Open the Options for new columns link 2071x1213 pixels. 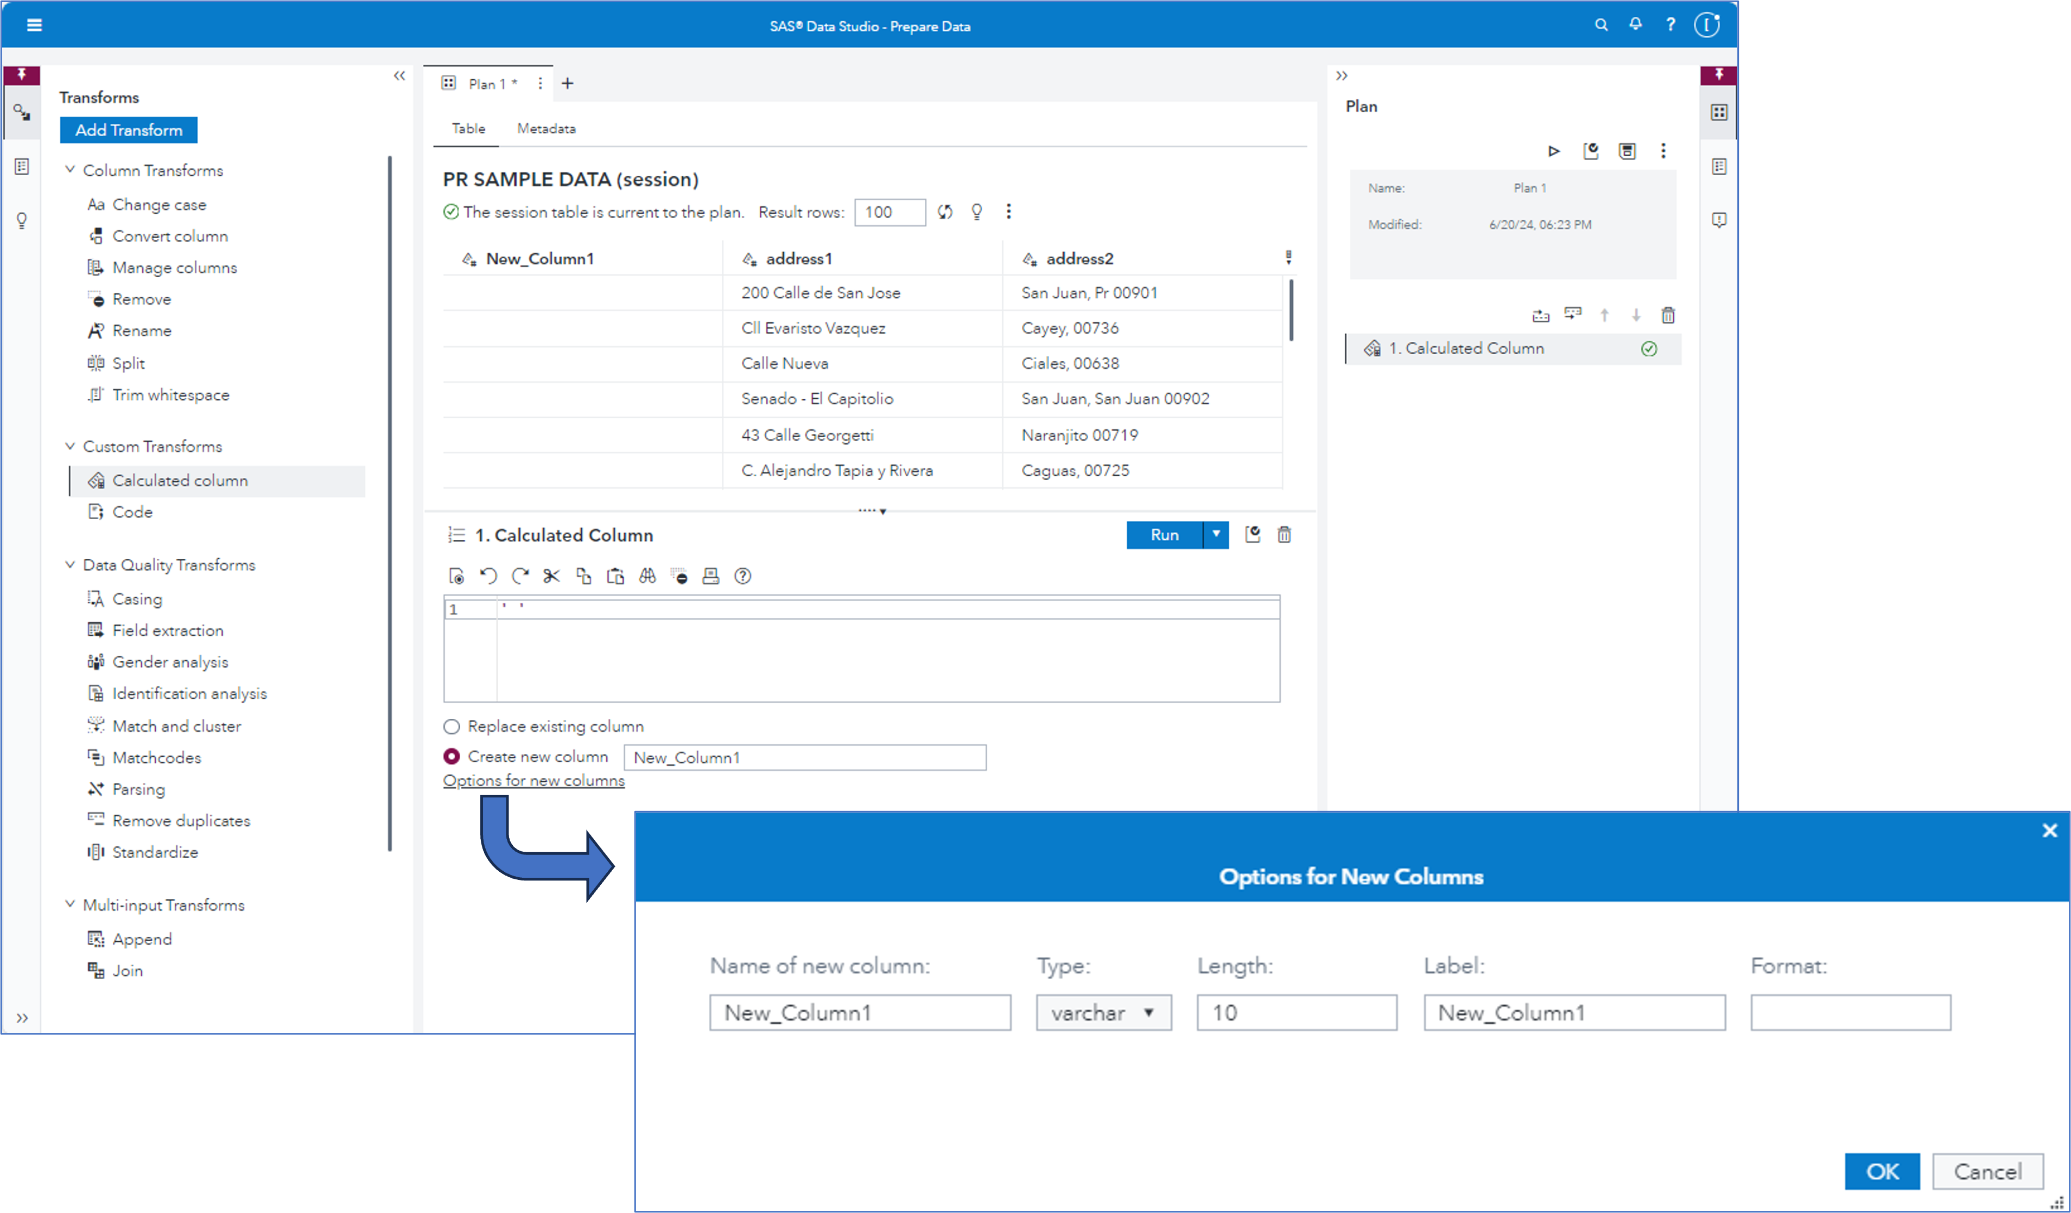click(x=533, y=780)
